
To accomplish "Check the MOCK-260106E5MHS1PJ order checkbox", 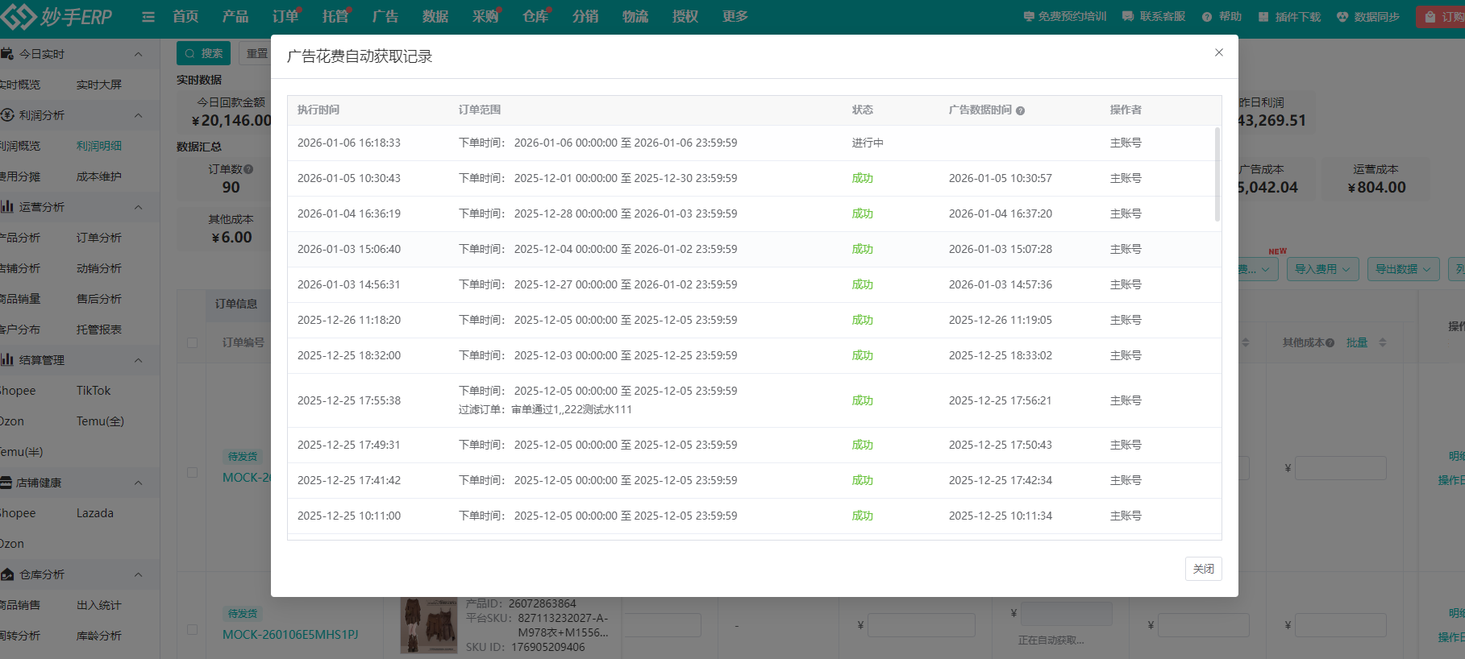I will (x=192, y=629).
